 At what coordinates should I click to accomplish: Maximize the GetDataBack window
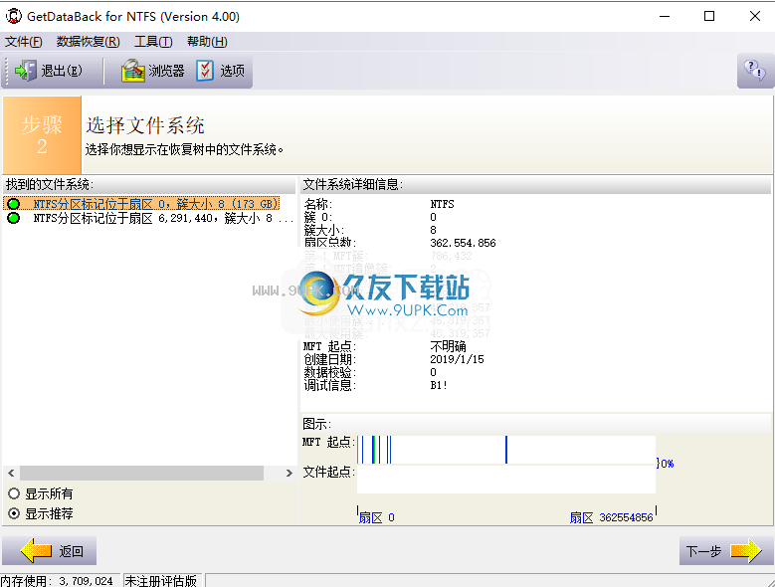[709, 16]
